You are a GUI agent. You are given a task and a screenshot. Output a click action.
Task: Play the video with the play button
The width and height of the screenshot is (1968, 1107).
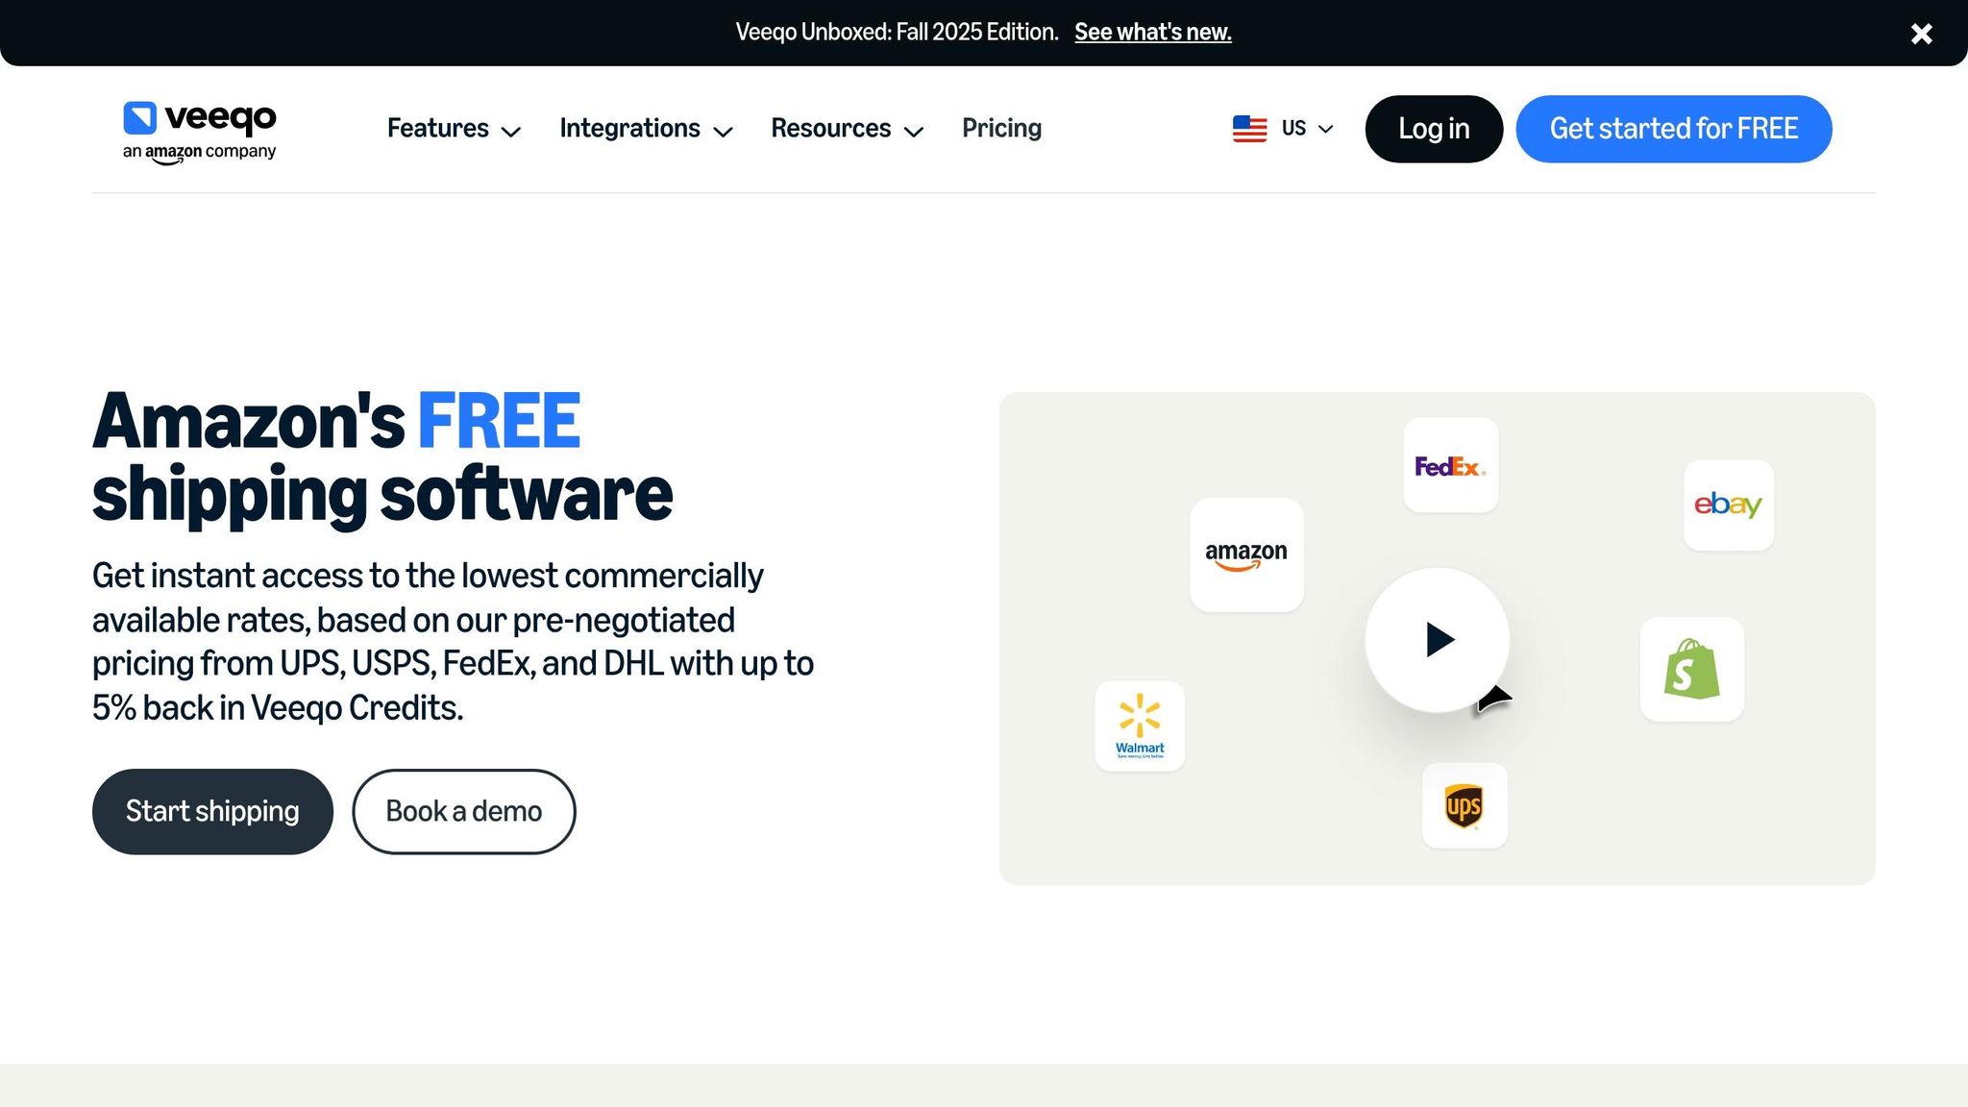(1438, 639)
